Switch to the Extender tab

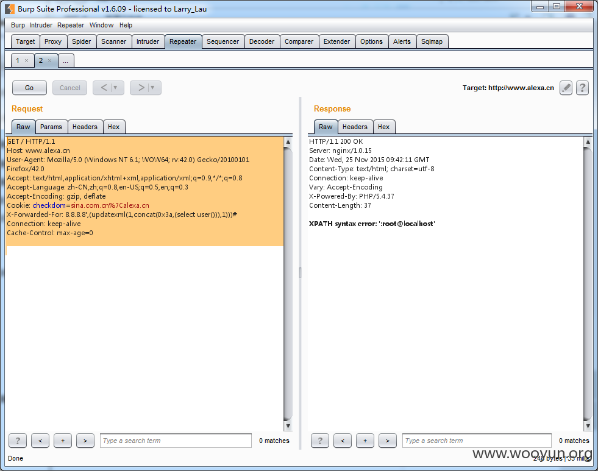click(x=336, y=41)
